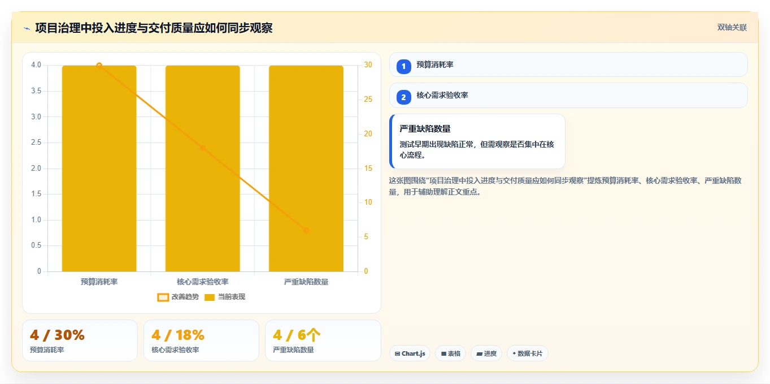Click x-axis label 核心需求验收率
Screen dimensions: 770x384
pyautogui.click(x=202, y=282)
